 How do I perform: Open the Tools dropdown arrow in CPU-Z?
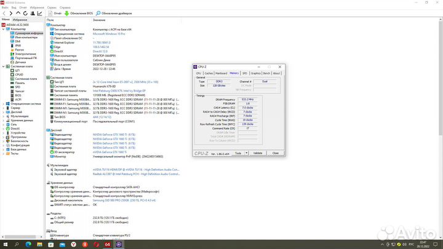point(246,153)
